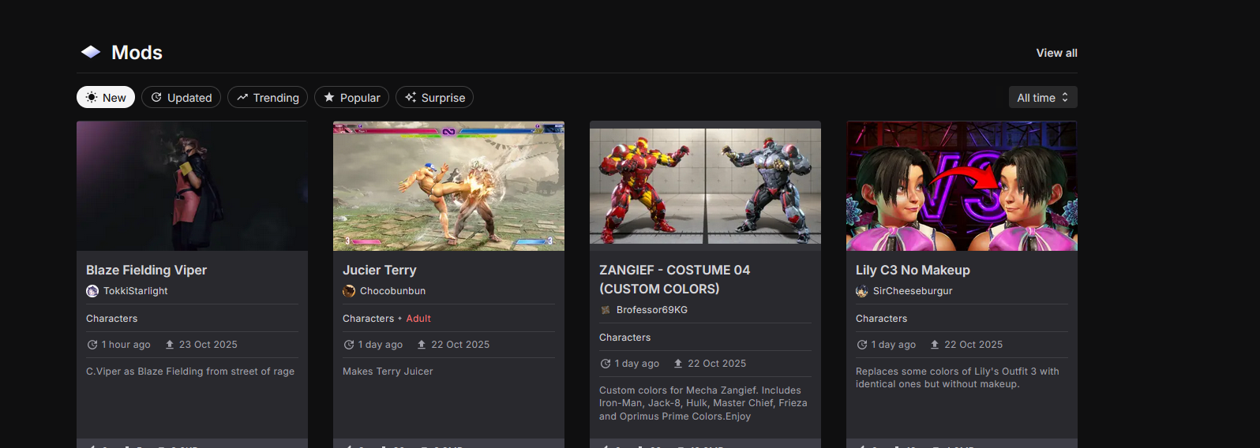This screenshot has height=448, width=1260.
Task: Click the "1 hour ago" text
Action: 126,345
